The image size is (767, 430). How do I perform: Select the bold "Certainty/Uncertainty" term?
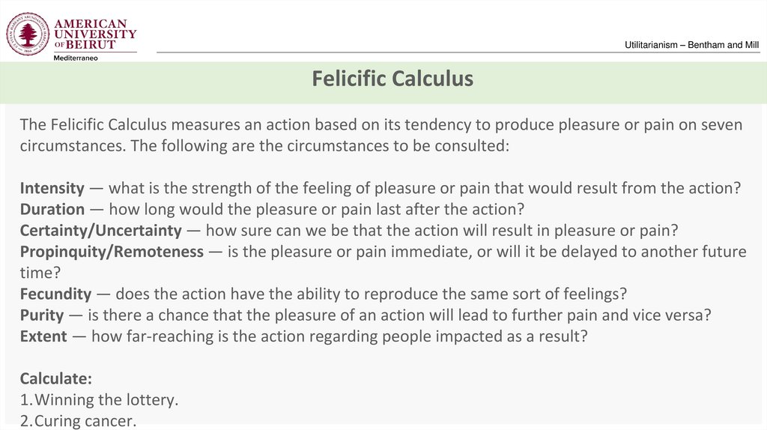click(x=101, y=230)
